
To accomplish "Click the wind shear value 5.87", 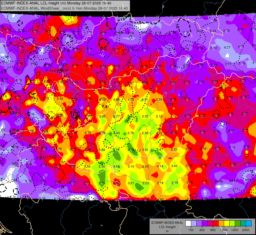I will pyautogui.click(x=131, y=83).
